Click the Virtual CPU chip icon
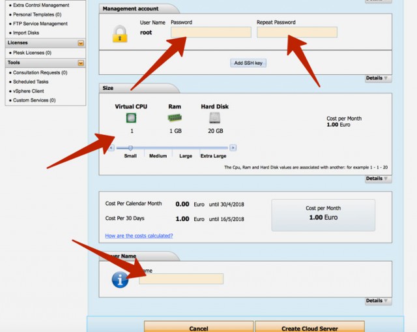The width and height of the screenshot is (417, 332). point(131,118)
